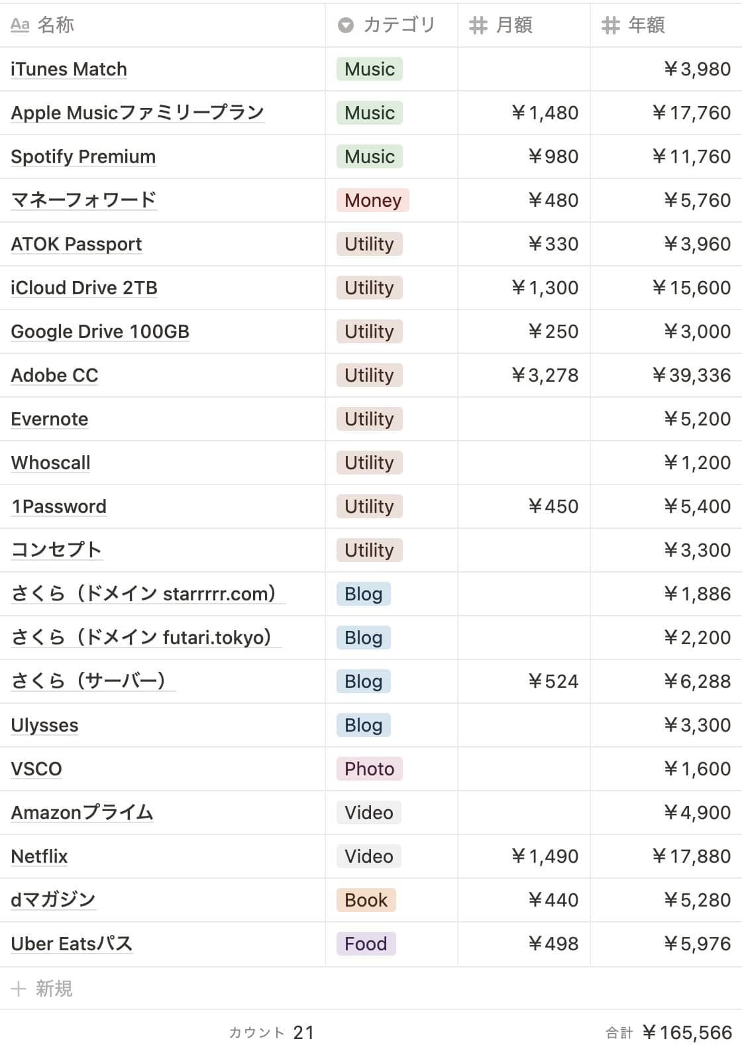The image size is (742, 1055).
Task: Open the 年額 column header menu
Action: tap(646, 25)
